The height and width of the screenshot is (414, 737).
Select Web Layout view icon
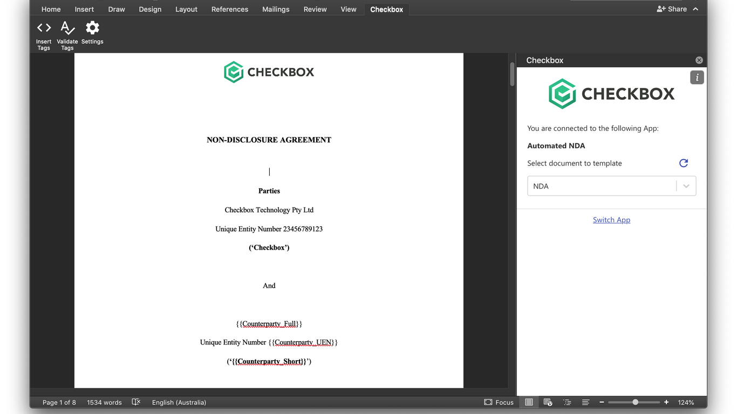(548, 402)
